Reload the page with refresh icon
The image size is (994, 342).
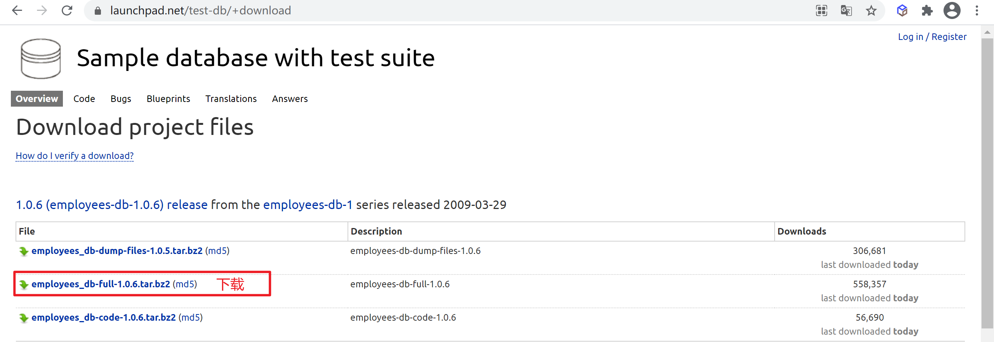(67, 10)
